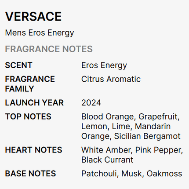The height and width of the screenshot is (189, 189).
Task: Select the Citrus Aromatic family value
Action: click(111, 79)
